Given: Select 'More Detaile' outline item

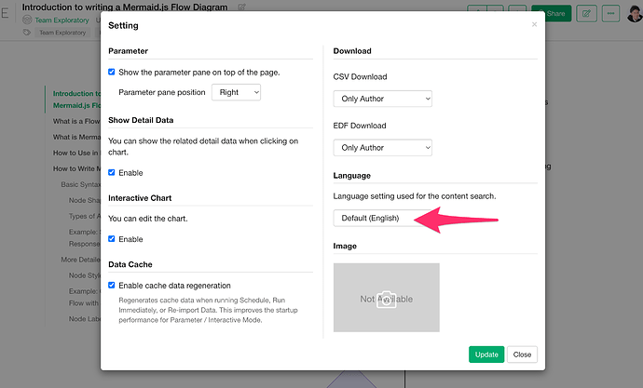Looking at the screenshot, I should point(80,260).
